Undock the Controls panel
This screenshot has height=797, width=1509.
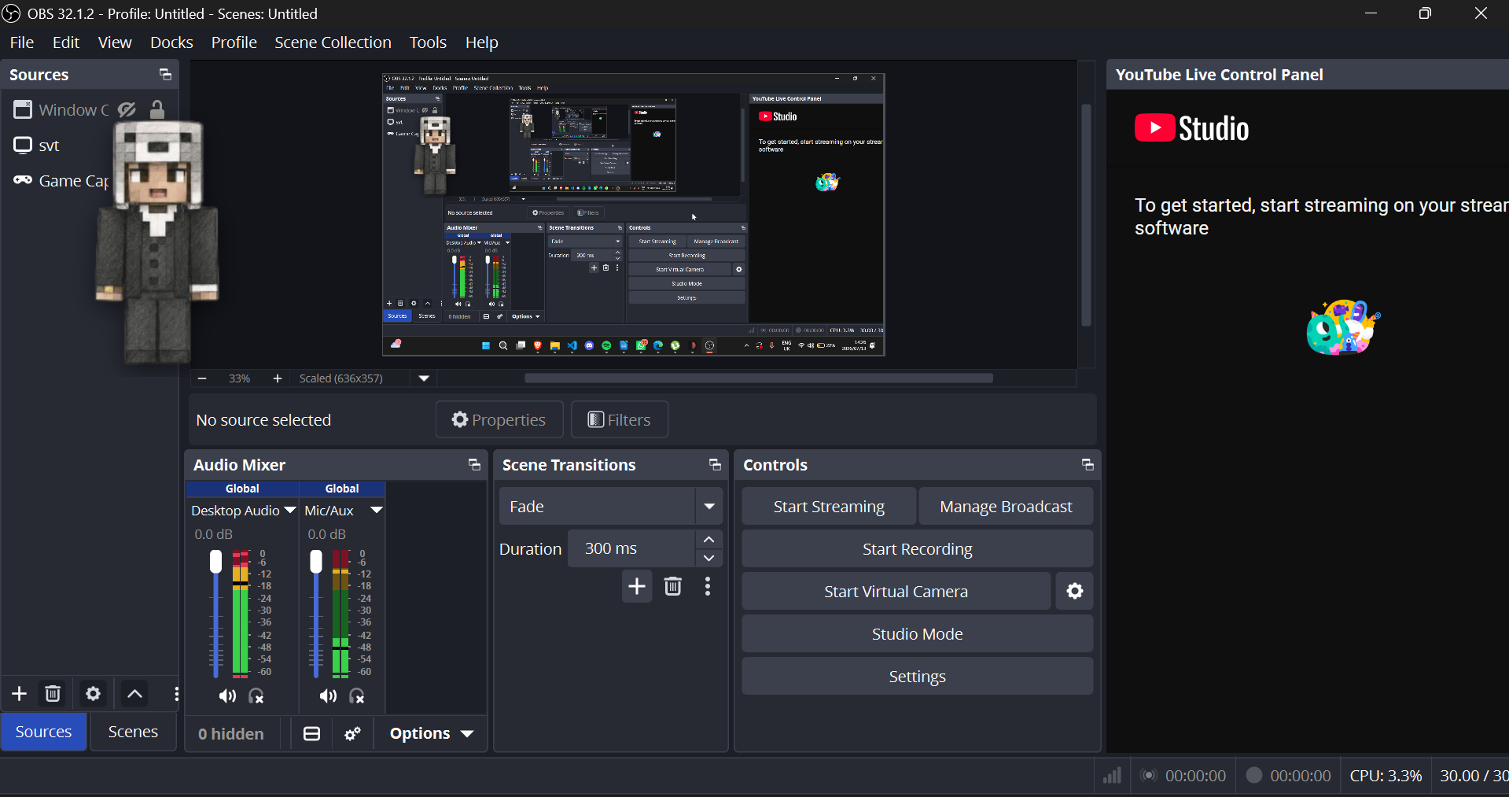point(1088,465)
